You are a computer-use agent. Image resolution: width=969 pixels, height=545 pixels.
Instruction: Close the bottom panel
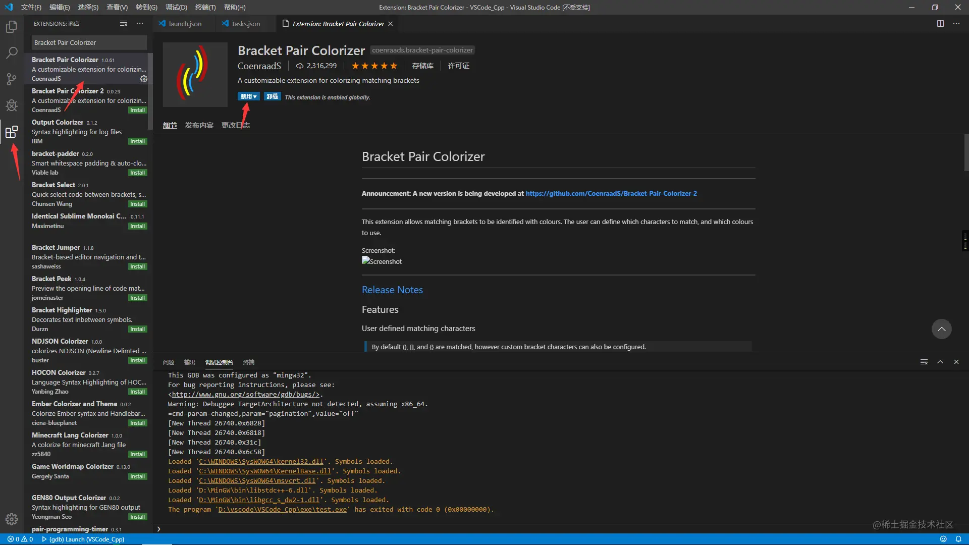[x=956, y=362]
